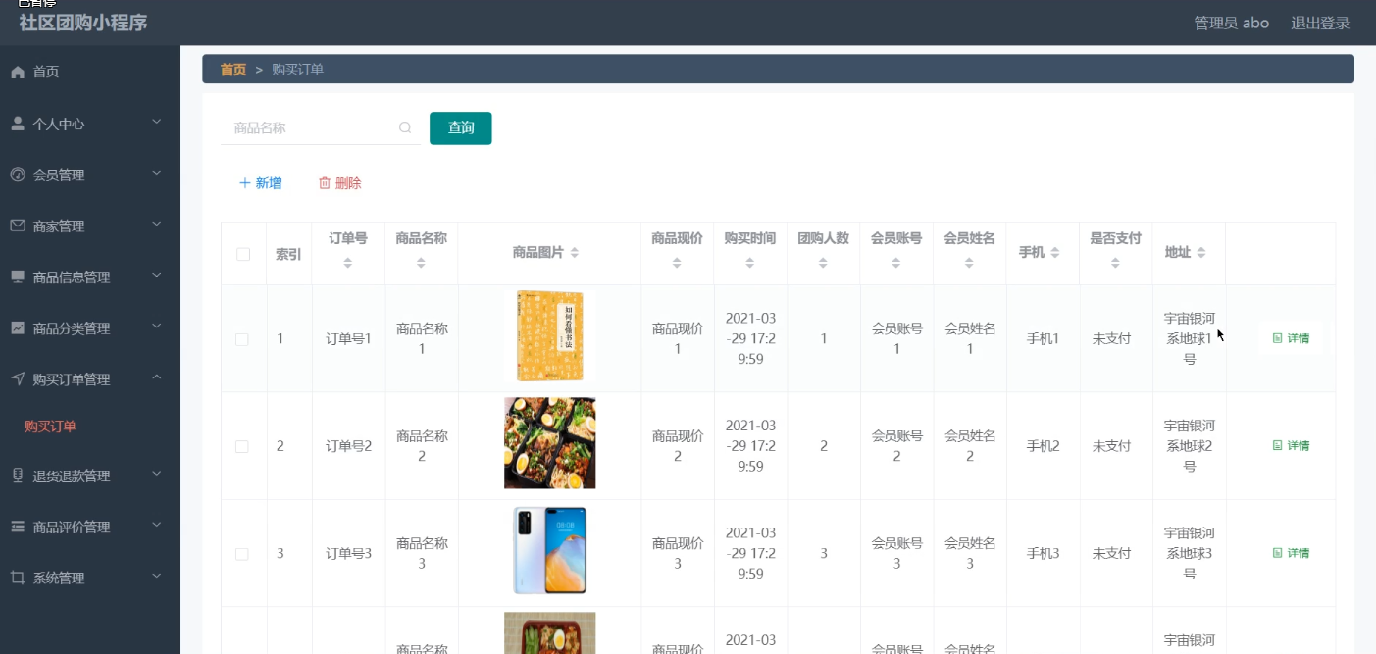Click the 宇宙银河系地球2号 address cell

(1189, 446)
